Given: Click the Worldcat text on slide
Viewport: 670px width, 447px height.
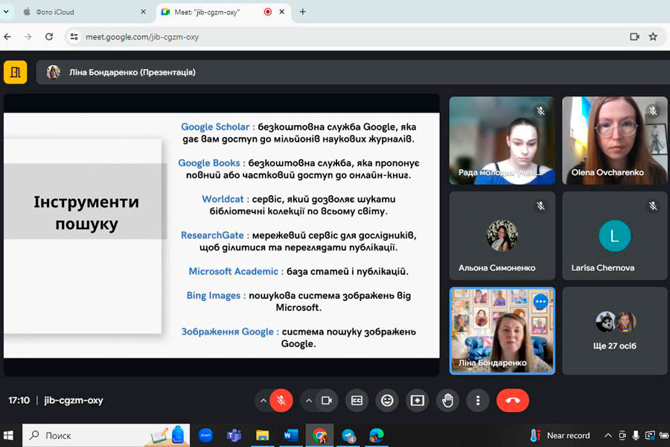Looking at the screenshot, I should pos(223,199).
